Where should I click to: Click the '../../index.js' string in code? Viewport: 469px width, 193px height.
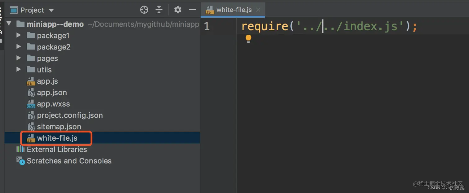coord(350,26)
